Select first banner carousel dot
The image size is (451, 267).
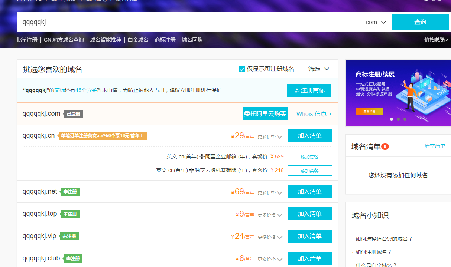point(392,119)
